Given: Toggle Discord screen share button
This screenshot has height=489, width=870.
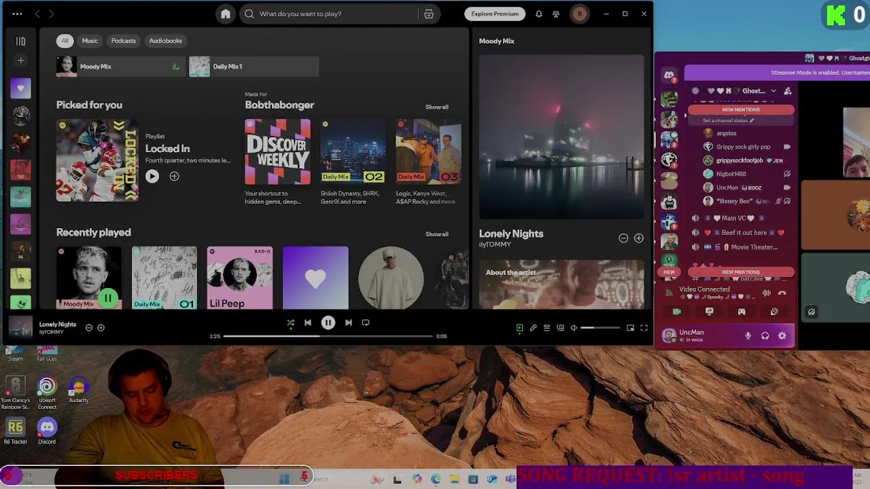Looking at the screenshot, I should point(709,312).
